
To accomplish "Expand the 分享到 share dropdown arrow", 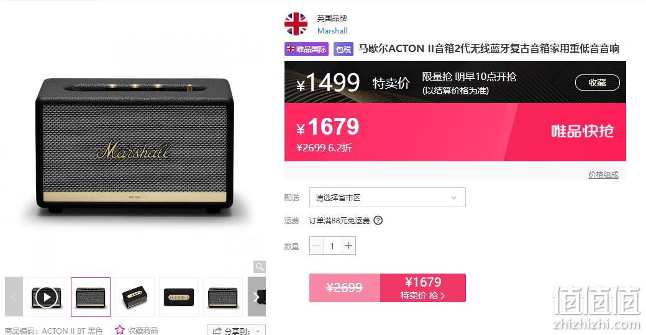I will (258, 331).
